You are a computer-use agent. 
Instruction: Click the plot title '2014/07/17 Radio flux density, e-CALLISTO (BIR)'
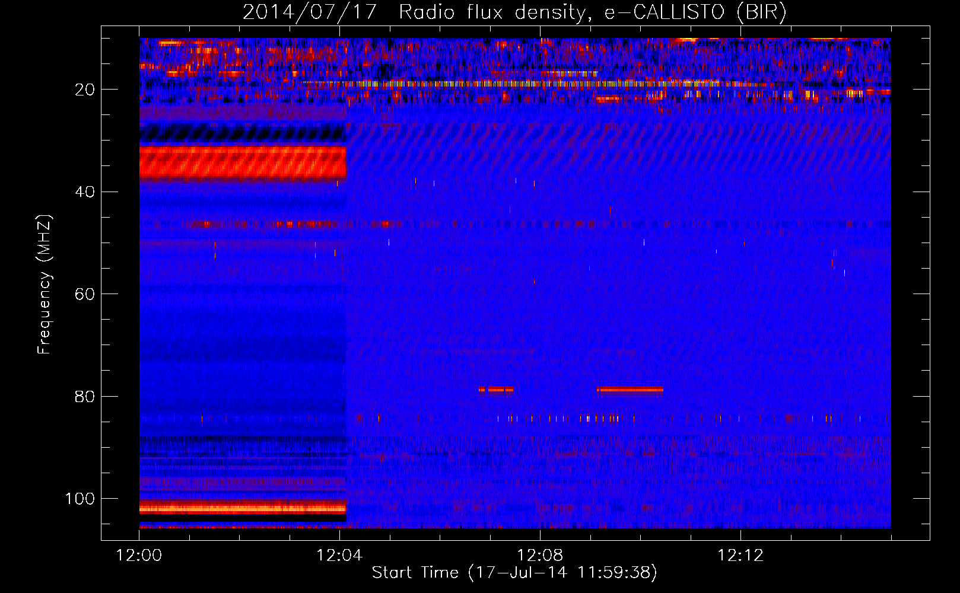click(x=514, y=12)
